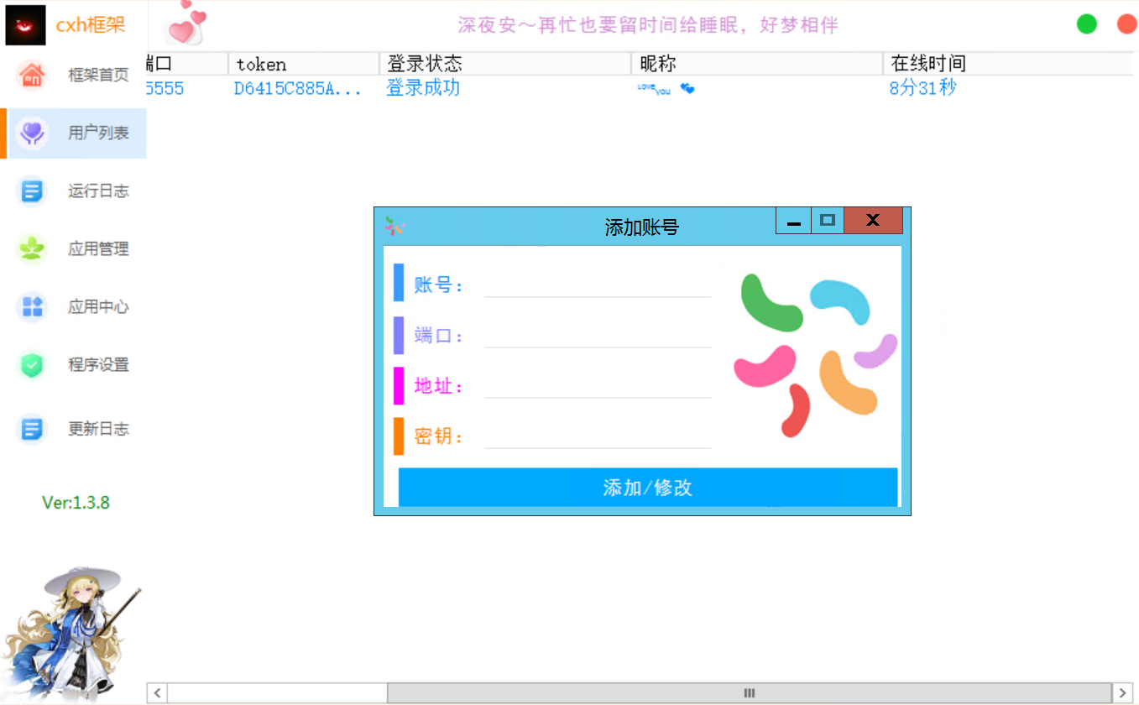Screen dimensions: 1139x705
Task: Click the horizontal scrollbar right arrow
Action: pyautogui.click(x=1122, y=693)
